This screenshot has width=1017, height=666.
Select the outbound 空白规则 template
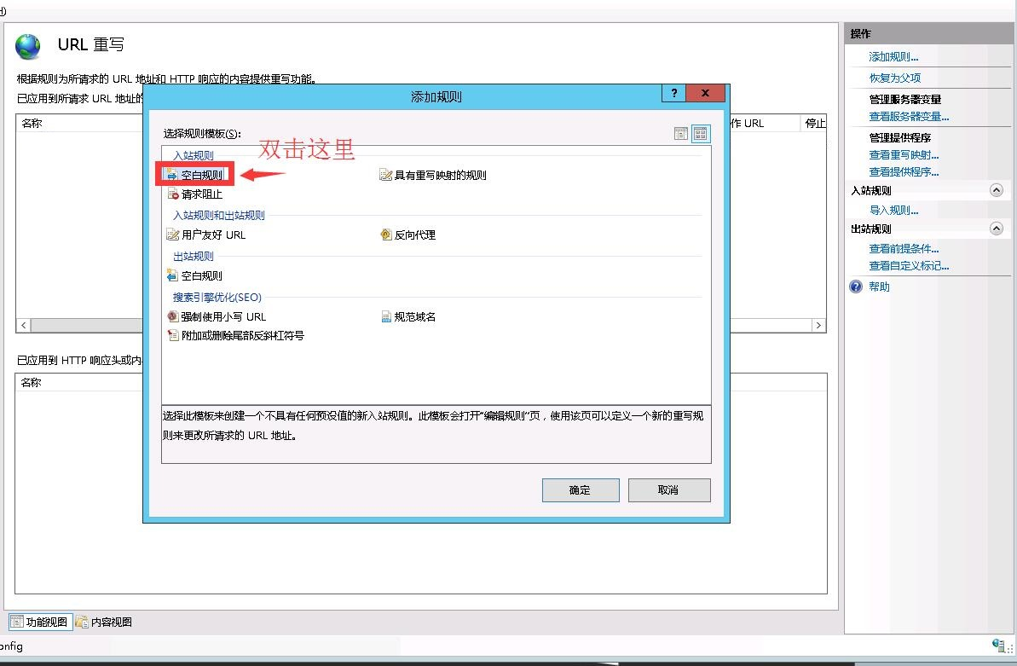(x=202, y=275)
